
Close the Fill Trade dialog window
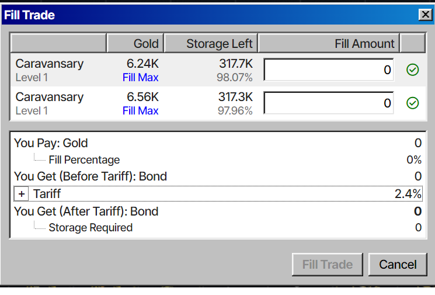[x=424, y=15]
